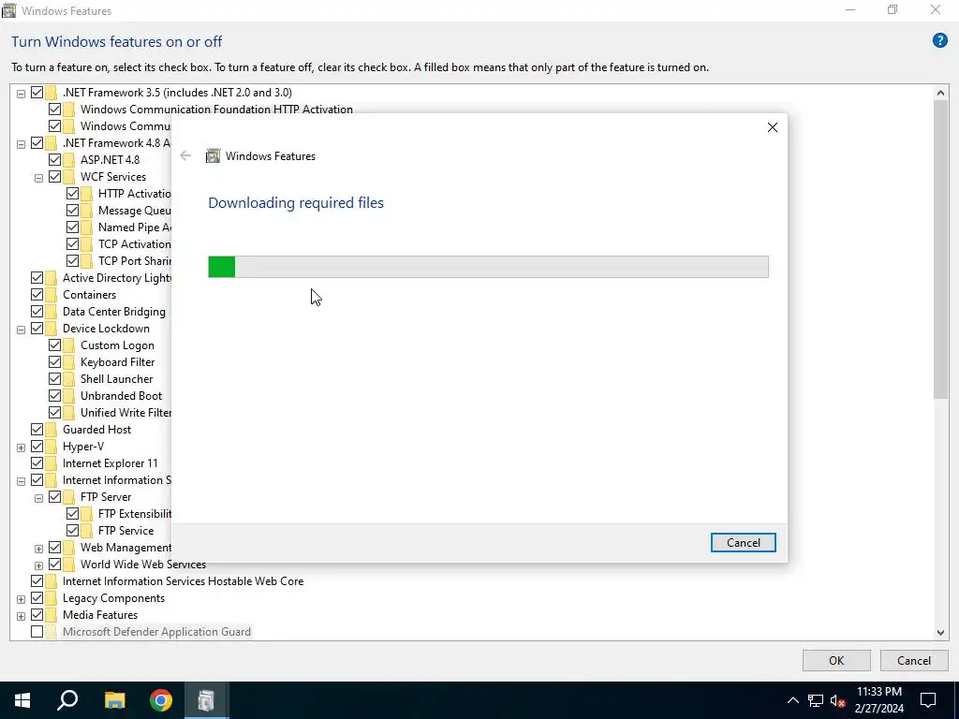Viewport: 959px width, 719px height.
Task: Collapse the FTP Server node
Action: click(38, 498)
